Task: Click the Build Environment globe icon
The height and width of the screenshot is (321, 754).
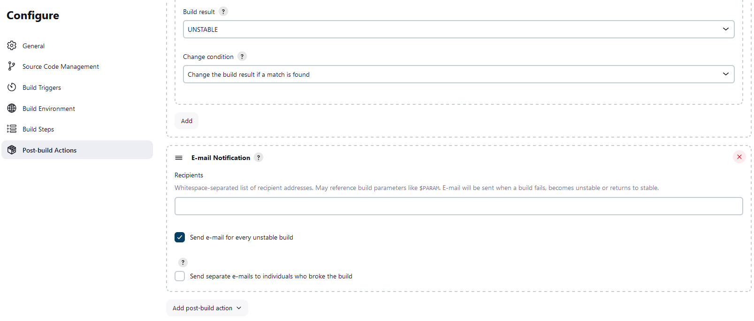Action: pyautogui.click(x=12, y=108)
